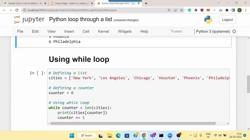Switch to the Home Page browser tab

[71, 3]
